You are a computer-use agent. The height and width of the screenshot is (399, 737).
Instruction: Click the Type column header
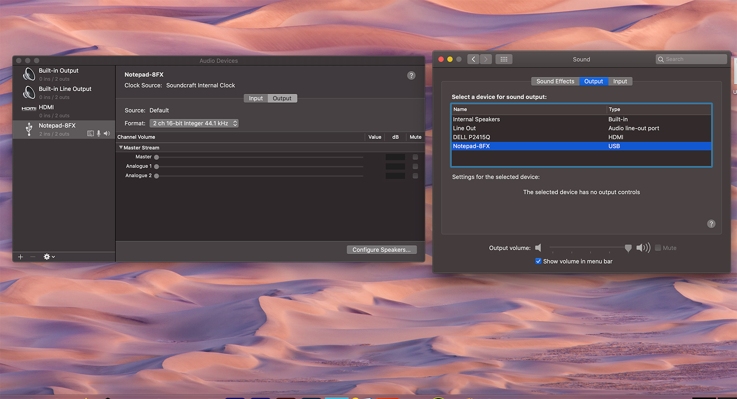(x=659, y=109)
